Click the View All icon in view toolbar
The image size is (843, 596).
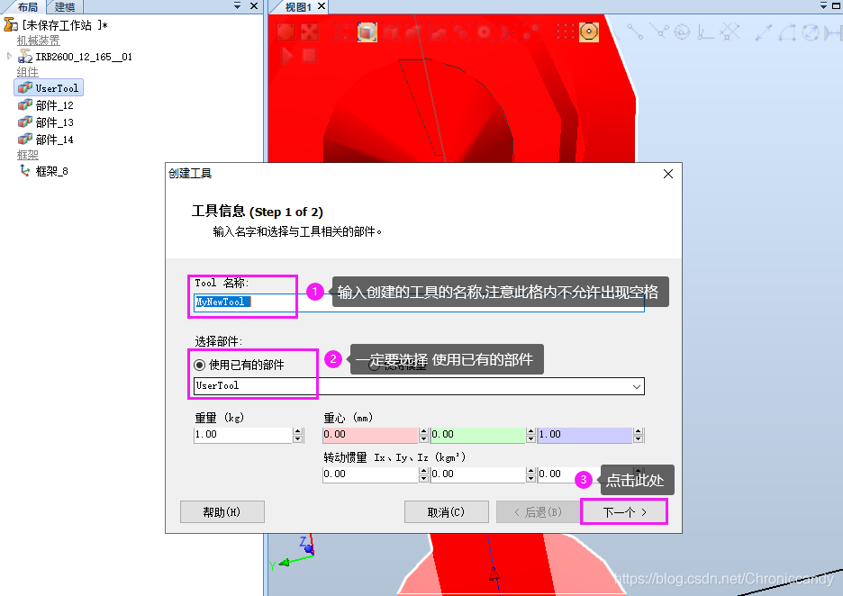286,32
